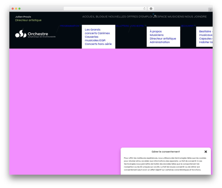Open NOUVELLES in the top navigation

tap(117, 16)
